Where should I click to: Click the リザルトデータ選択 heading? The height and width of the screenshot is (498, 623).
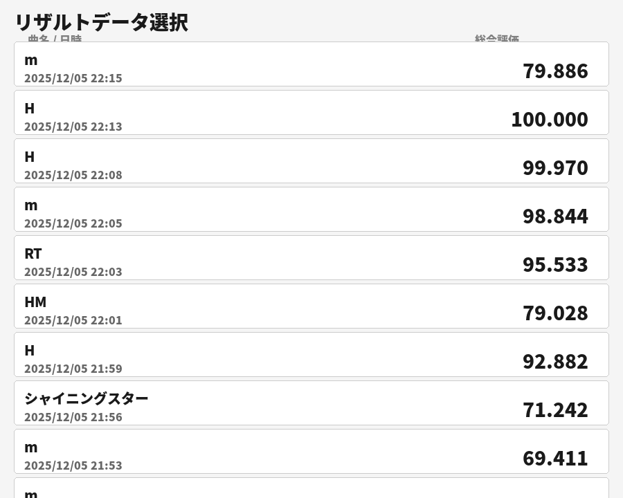click(x=101, y=22)
